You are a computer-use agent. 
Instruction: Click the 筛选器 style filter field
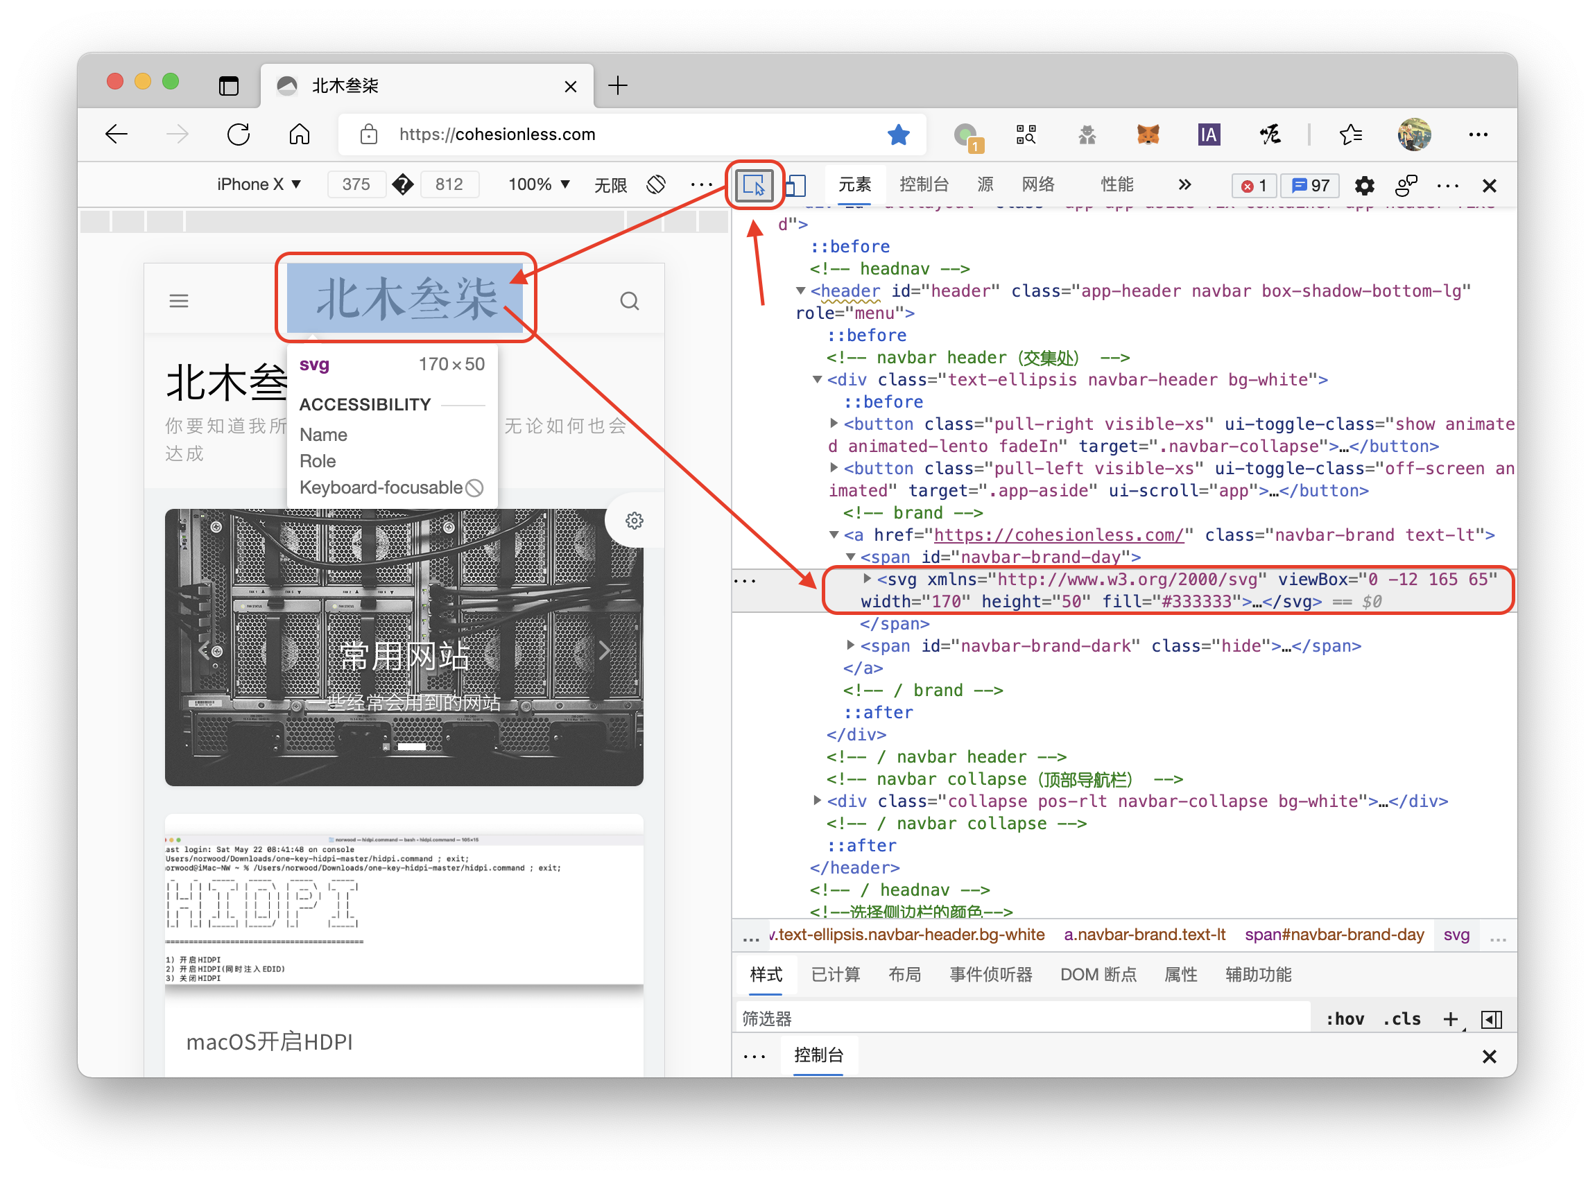[1021, 1018]
